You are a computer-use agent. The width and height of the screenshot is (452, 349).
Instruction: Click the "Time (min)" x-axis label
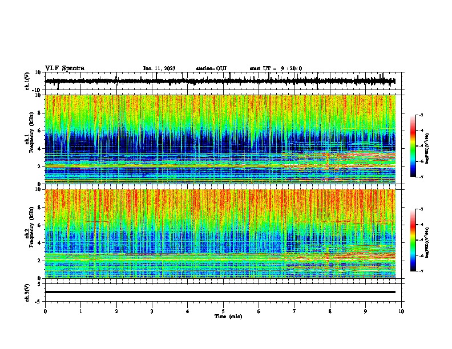click(228, 316)
